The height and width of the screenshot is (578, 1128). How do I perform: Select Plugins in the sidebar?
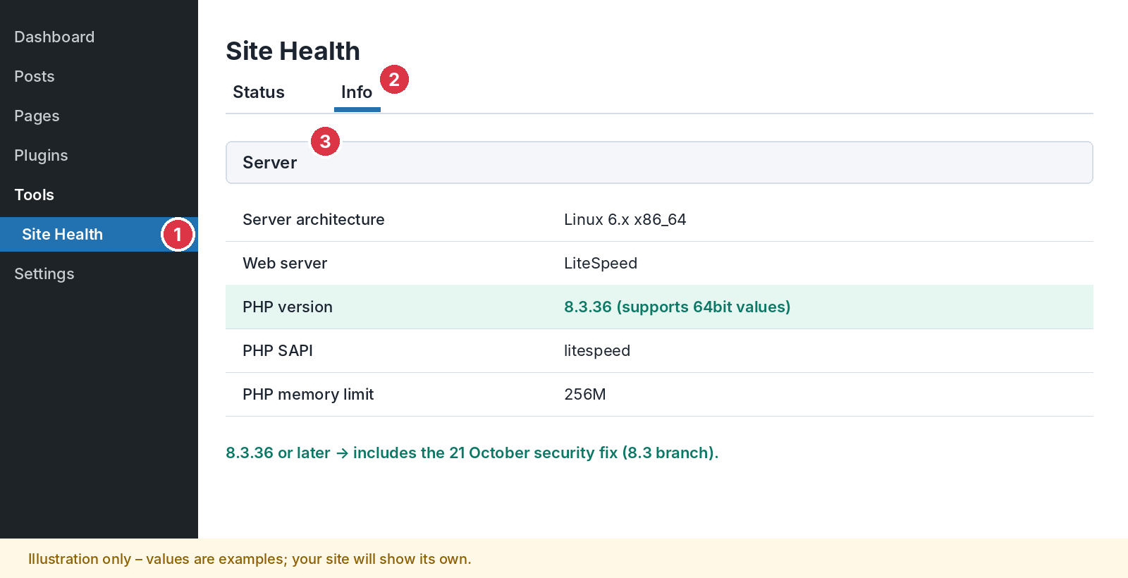[41, 155]
